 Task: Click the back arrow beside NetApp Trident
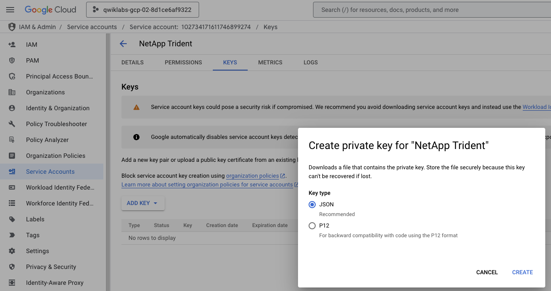123,44
